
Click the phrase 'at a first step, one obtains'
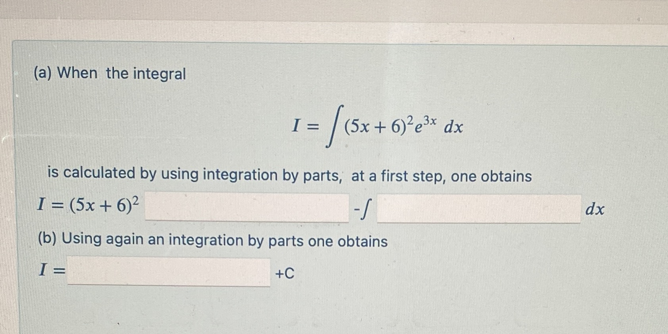(448, 175)
